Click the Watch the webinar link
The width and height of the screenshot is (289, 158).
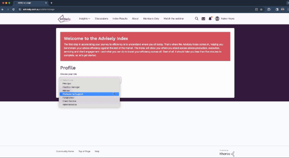(x=174, y=18)
